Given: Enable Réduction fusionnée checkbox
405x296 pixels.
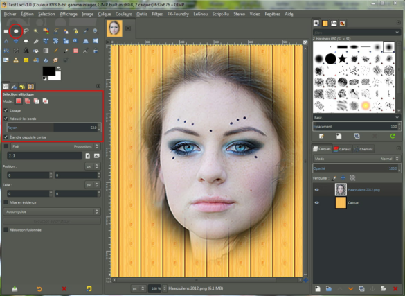Looking at the screenshot, I should 6,229.
